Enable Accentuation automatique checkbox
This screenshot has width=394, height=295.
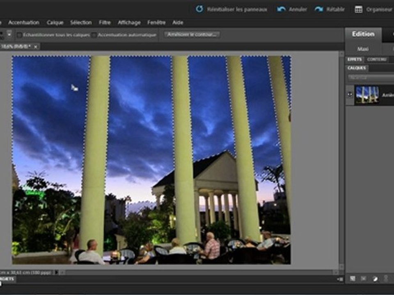click(94, 35)
